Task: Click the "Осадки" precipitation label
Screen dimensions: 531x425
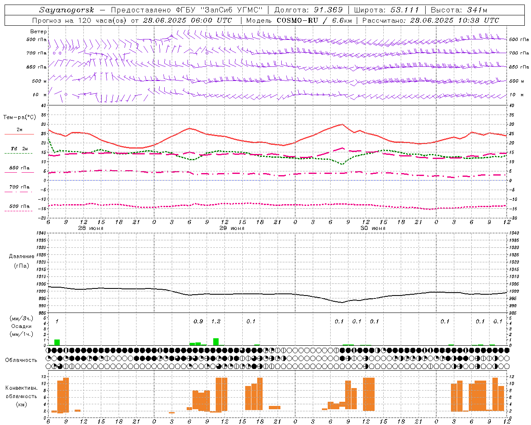Action: pyautogui.click(x=22, y=326)
